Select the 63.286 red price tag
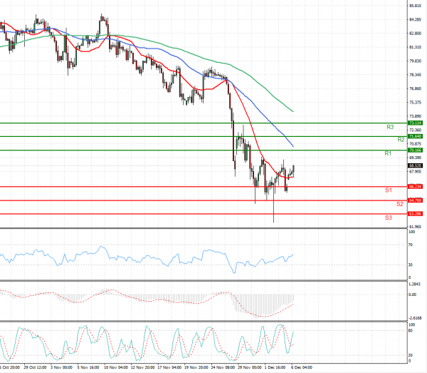This screenshot has height=373, width=427. tap(416, 213)
